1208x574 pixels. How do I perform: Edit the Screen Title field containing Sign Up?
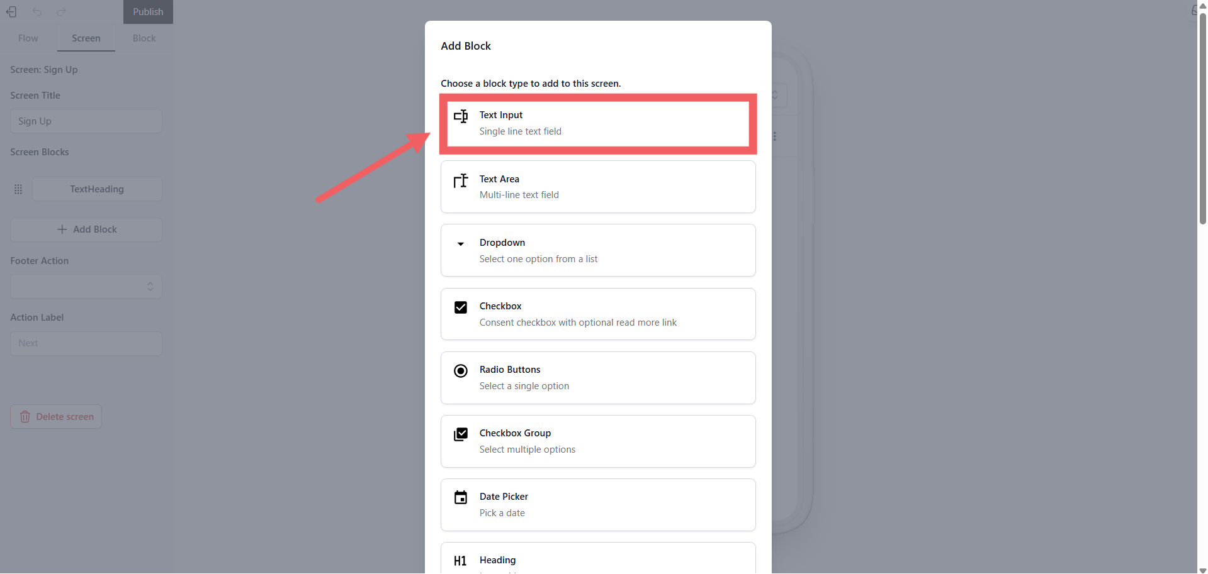tap(86, 121)
